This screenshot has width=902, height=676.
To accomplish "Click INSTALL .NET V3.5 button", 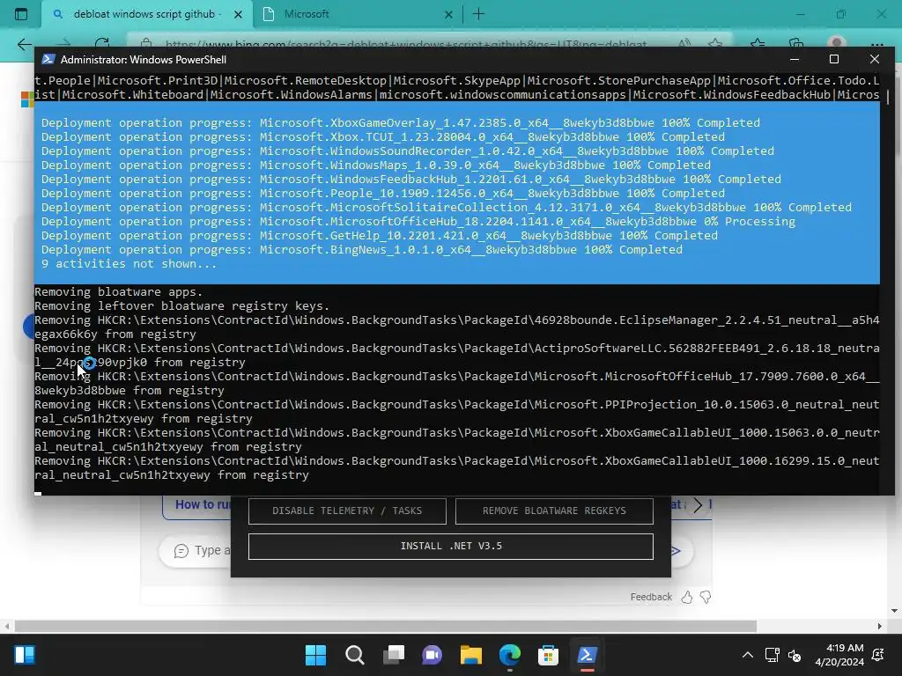I will pos(451,546).
